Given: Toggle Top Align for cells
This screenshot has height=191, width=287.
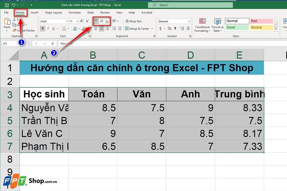Looking at the screenshot, I should 96,21.
